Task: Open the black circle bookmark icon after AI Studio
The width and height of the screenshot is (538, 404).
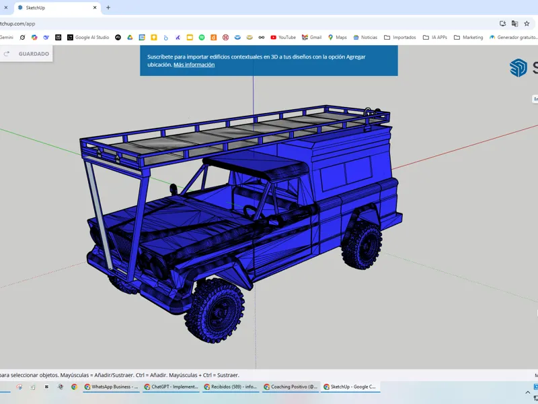Action: coord(118,38)
